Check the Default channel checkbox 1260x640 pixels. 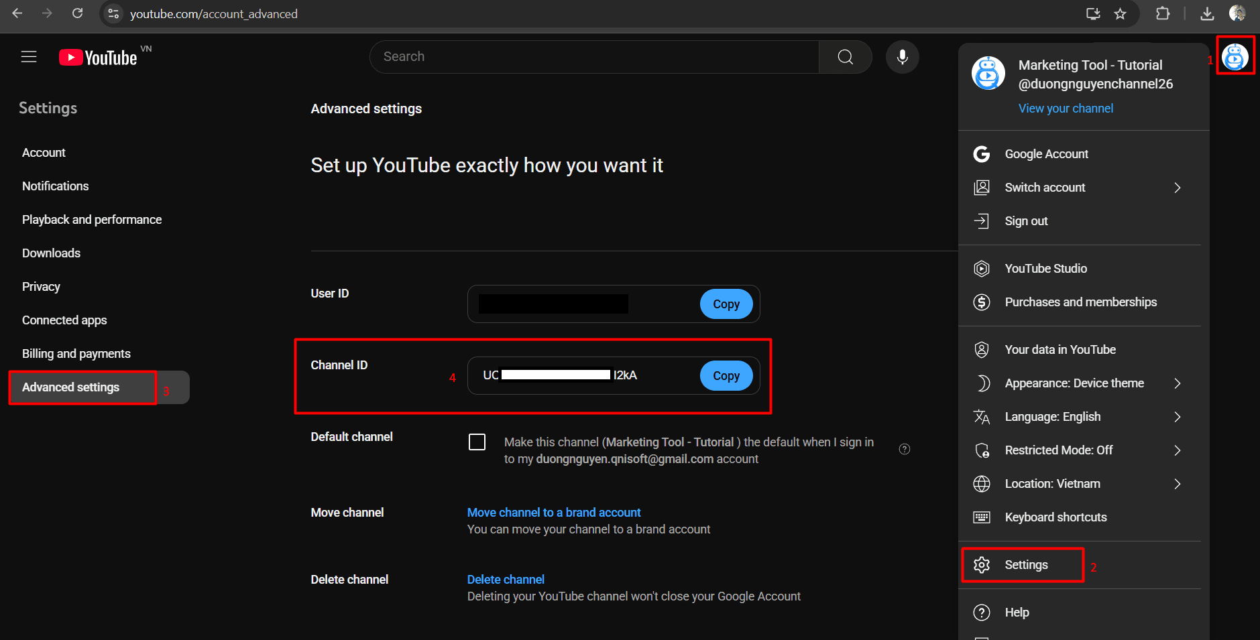(477, 442)
